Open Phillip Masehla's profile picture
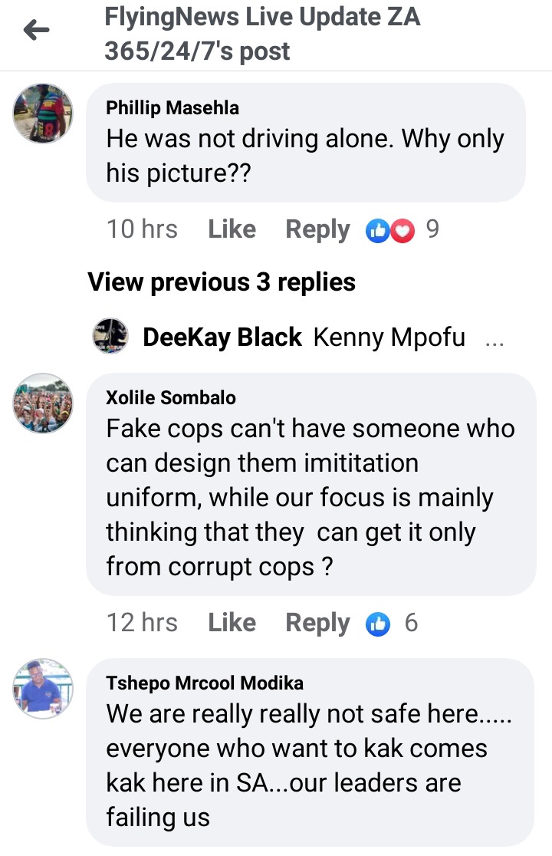The width and height of the screenshot is (552, 856). (43, 114)
